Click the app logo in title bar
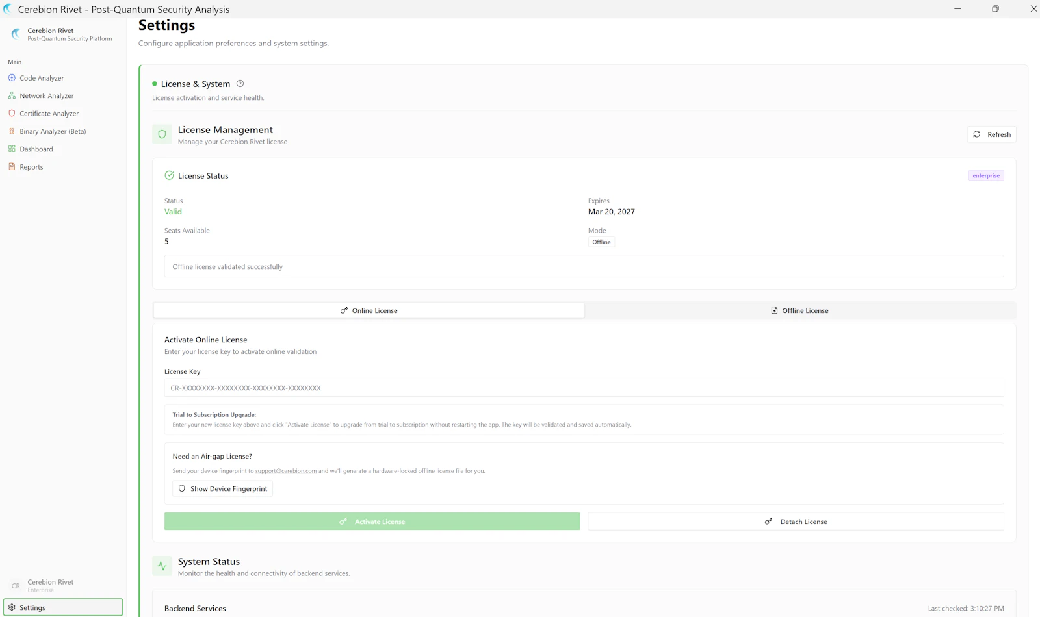 (8, 9)
